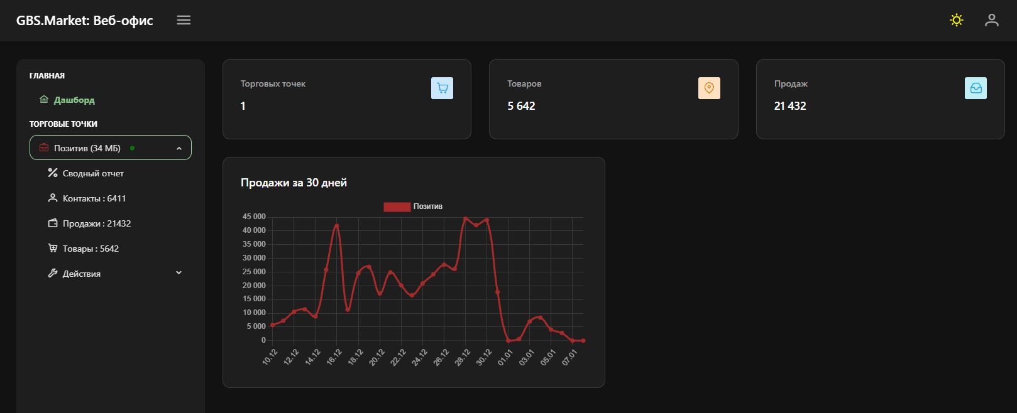Open Продажи : 21432 list
Image resolution: width=1017 pixels, height=413 pixels.
97,223
